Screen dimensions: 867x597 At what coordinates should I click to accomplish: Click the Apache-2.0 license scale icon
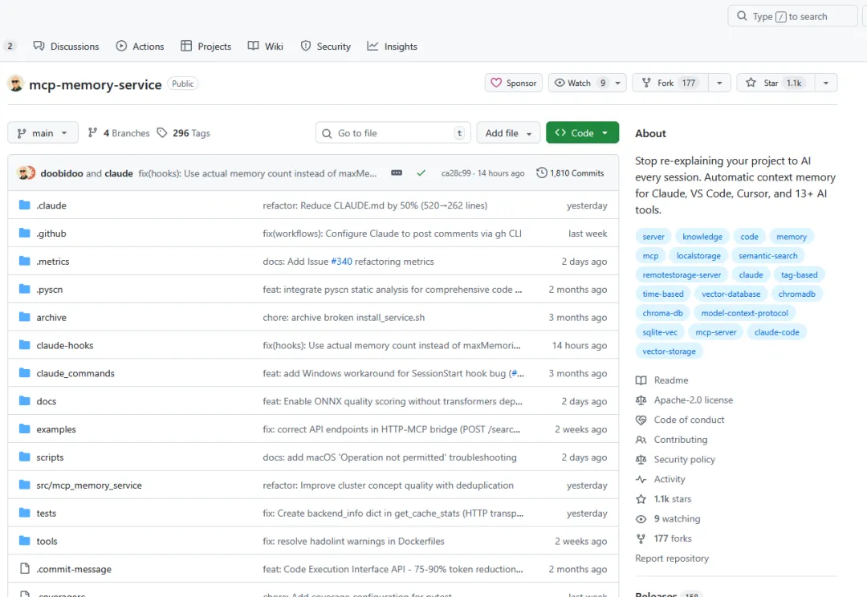click(641, 400)
